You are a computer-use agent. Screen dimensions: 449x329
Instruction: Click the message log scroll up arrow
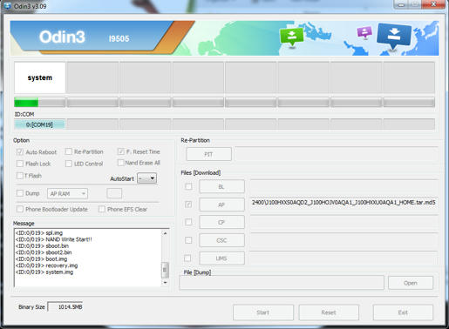pyautogui.click(x=165, y=233)
